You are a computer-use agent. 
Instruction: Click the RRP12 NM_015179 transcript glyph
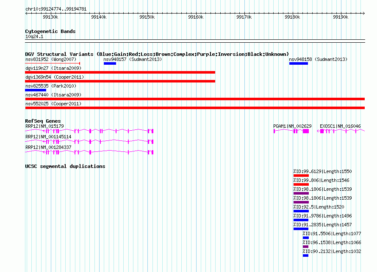coord(89,131)
